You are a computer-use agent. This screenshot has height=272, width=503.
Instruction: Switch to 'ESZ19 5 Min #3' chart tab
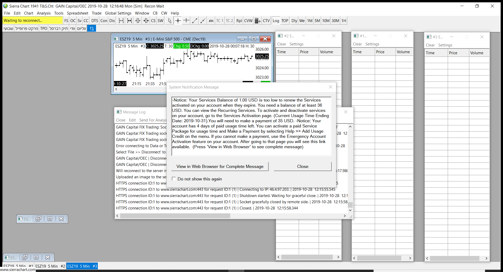(x=82, y=266)
